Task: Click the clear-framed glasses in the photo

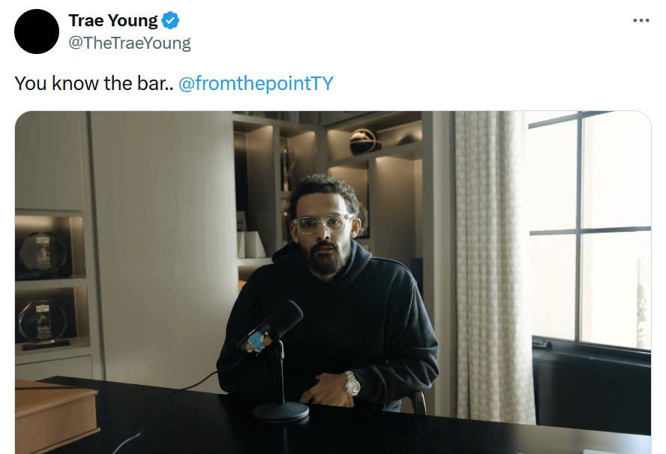Action: (322, 223)
